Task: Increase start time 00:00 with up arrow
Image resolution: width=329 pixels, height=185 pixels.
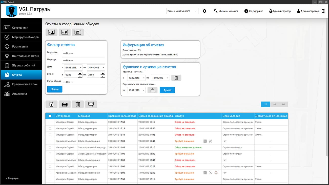Action: 80,73
